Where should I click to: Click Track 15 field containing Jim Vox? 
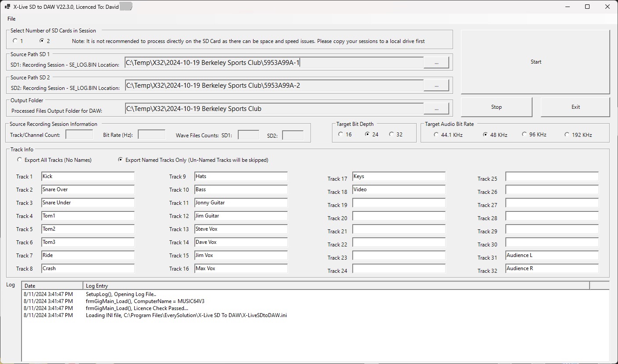click(x=241, y=255)
